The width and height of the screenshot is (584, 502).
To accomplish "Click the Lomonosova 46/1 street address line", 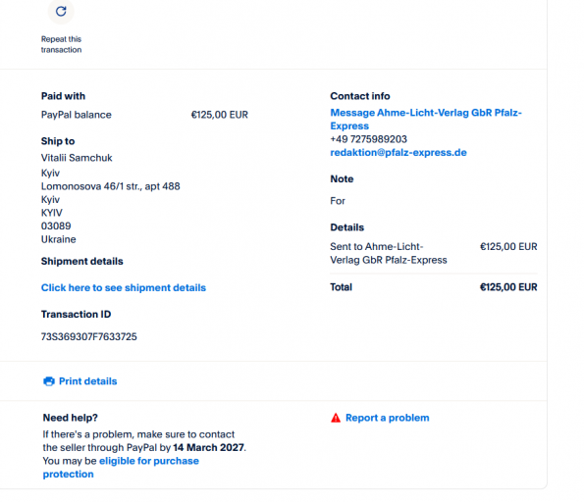I will coord(110,186).
